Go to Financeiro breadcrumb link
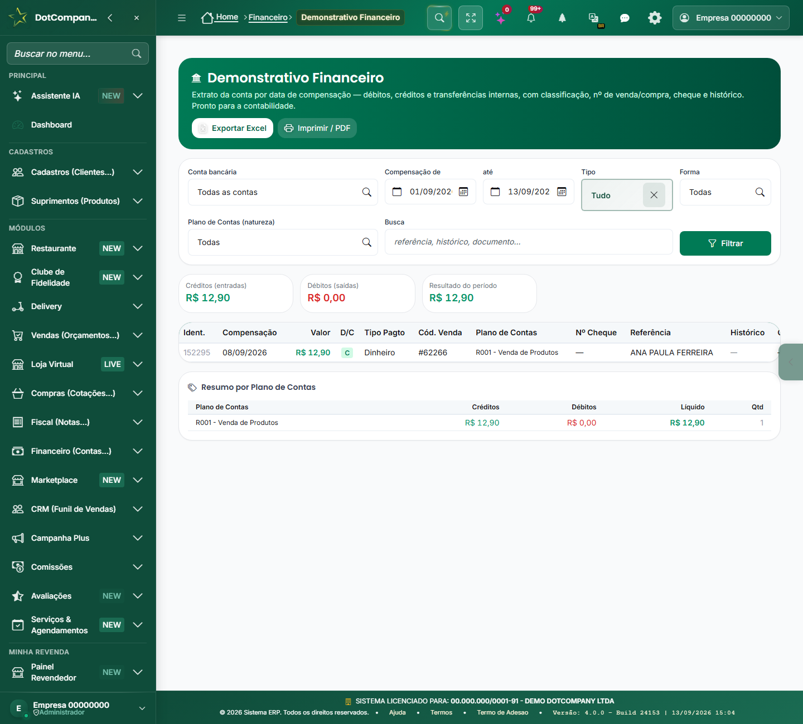The height and width of the screenshot is (724, 803). click(x=268, y=17)
